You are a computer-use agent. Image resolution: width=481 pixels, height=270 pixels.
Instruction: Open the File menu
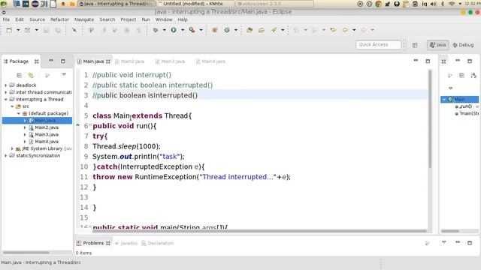click(6, 19)
